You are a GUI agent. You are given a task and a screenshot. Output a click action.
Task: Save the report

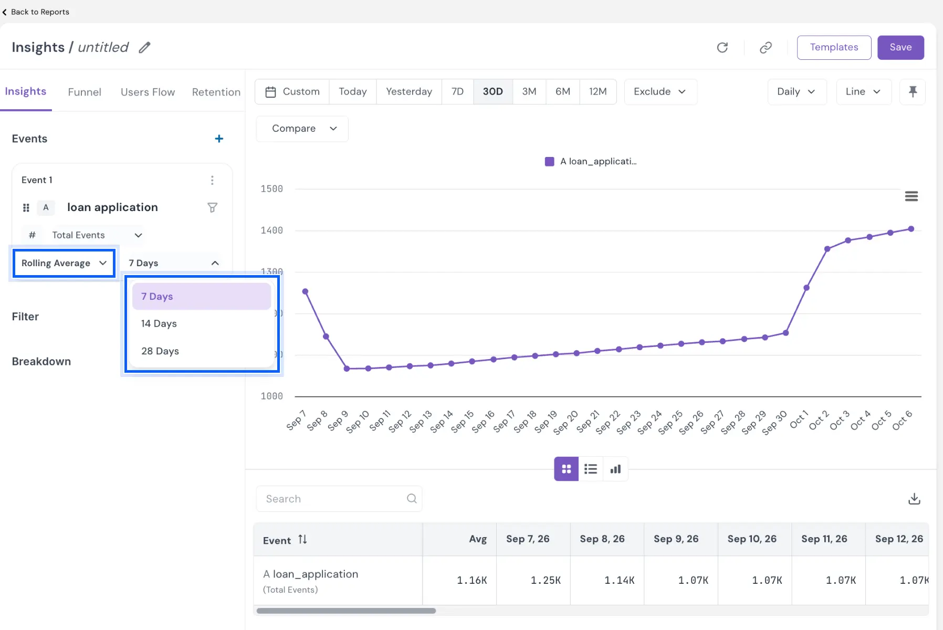[x=900, y=48]
